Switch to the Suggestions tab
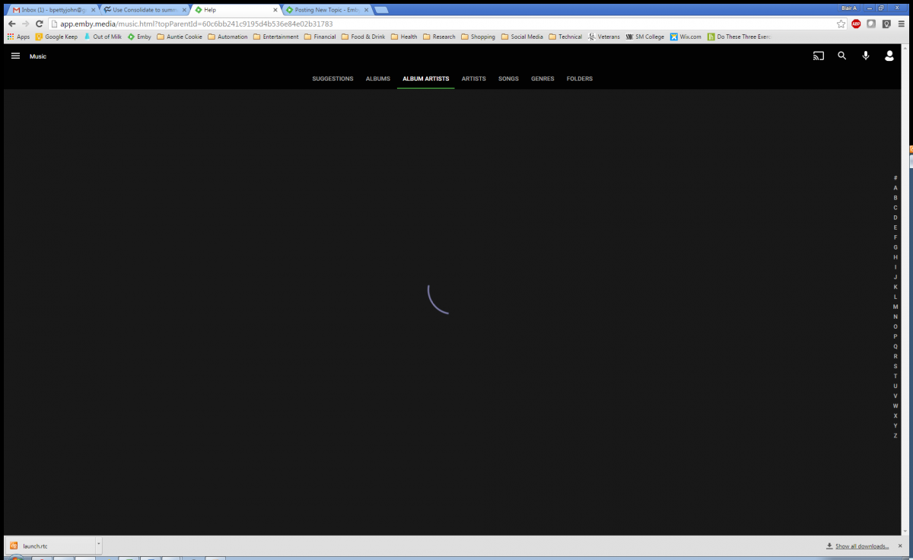Image resolution: width=913 pixels, height=560 pixels. (x=332, y=79)
